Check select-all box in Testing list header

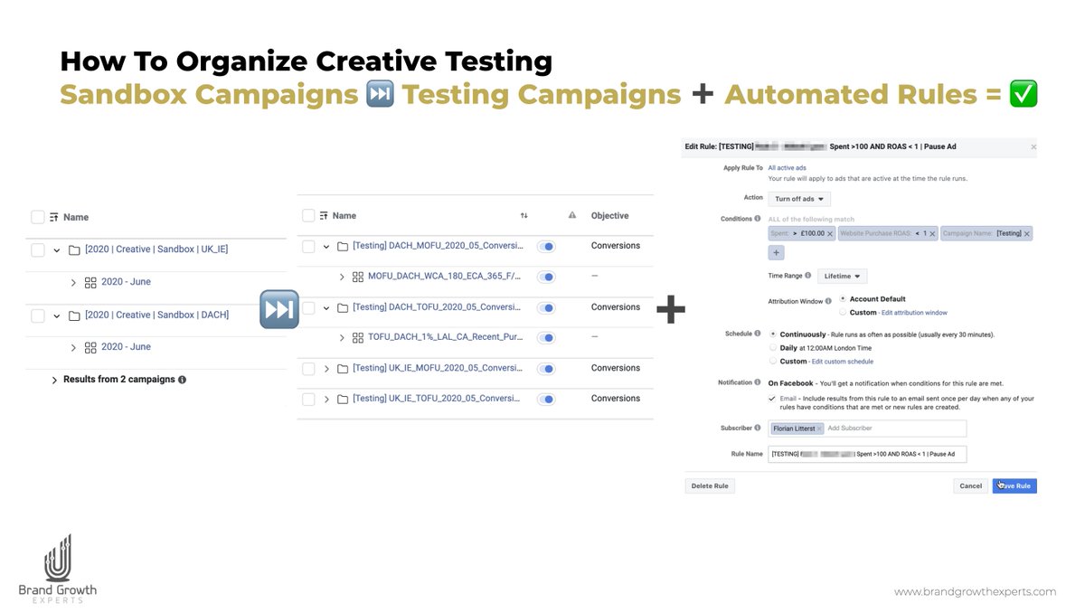[x=308, y=216]
